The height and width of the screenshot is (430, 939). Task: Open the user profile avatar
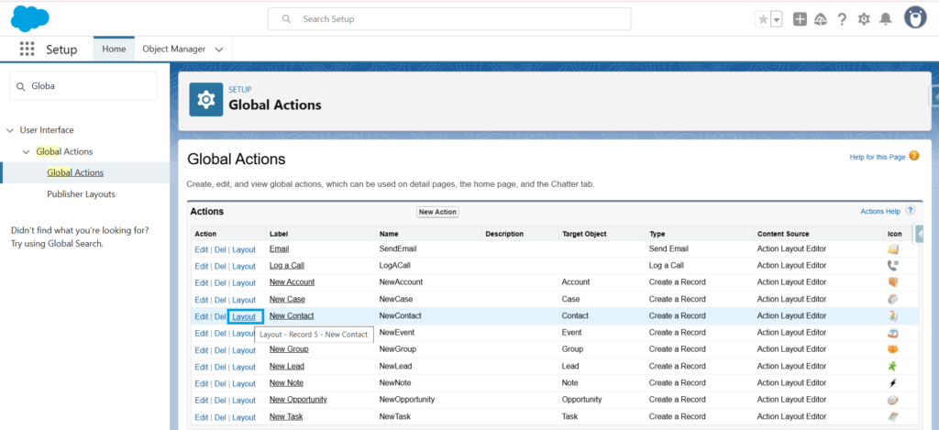(x=915, y=18)
